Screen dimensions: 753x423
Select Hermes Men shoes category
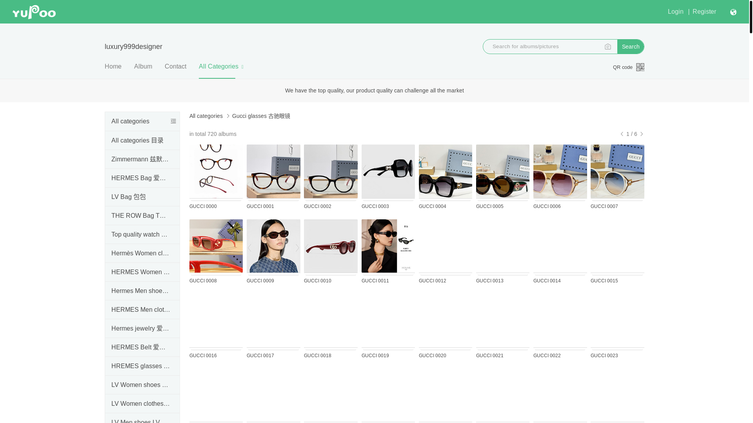(142, 291)
